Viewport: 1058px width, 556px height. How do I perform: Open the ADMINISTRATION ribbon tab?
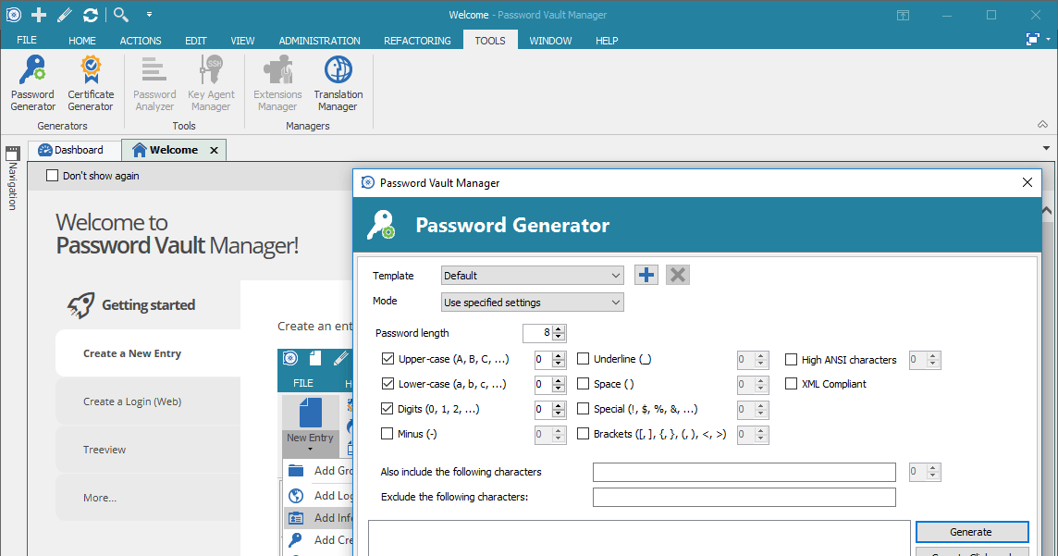[319, 40]
